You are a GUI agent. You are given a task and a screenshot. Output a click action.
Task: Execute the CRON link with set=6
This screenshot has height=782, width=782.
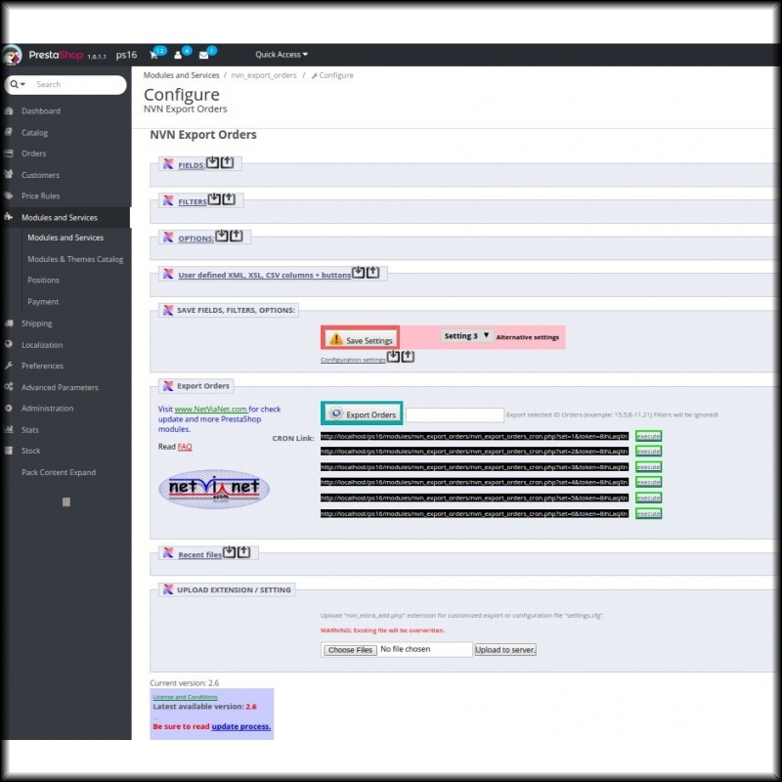tap(648, 514)
